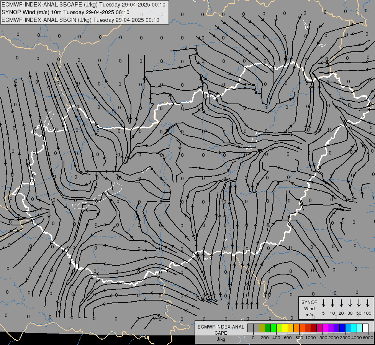Pick the bright green CAPE swatch
This screenshot has width=375, height=345.
[x=273, y=328]
